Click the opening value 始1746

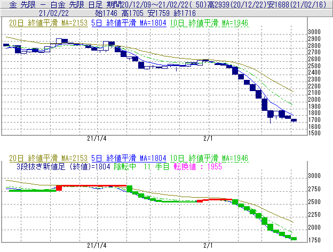point(106,13)
